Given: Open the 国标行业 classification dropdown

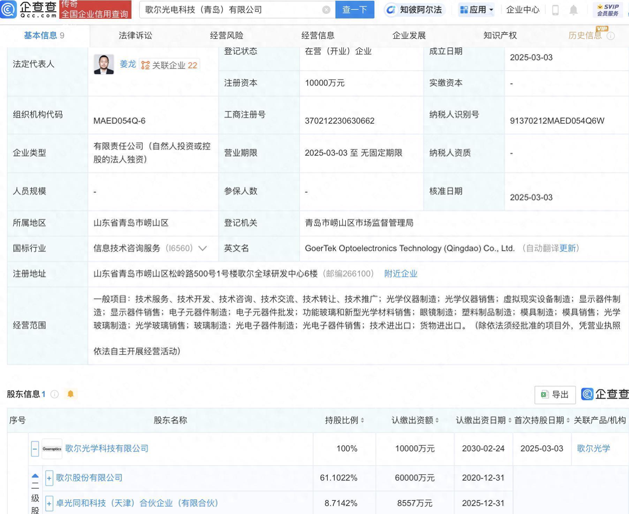Looking at the screenshot, I should [x=202, y=248].
